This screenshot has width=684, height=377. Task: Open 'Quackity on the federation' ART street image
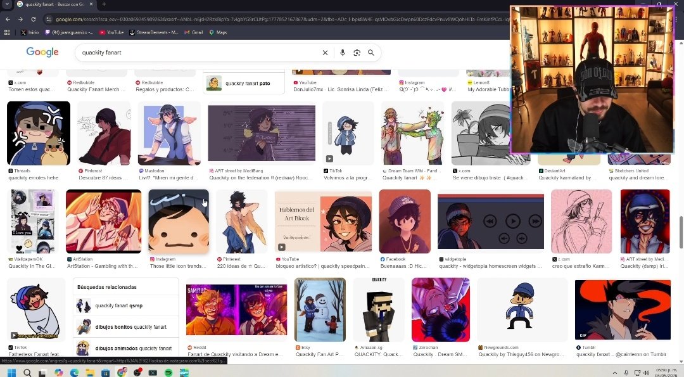coord(262,133)
